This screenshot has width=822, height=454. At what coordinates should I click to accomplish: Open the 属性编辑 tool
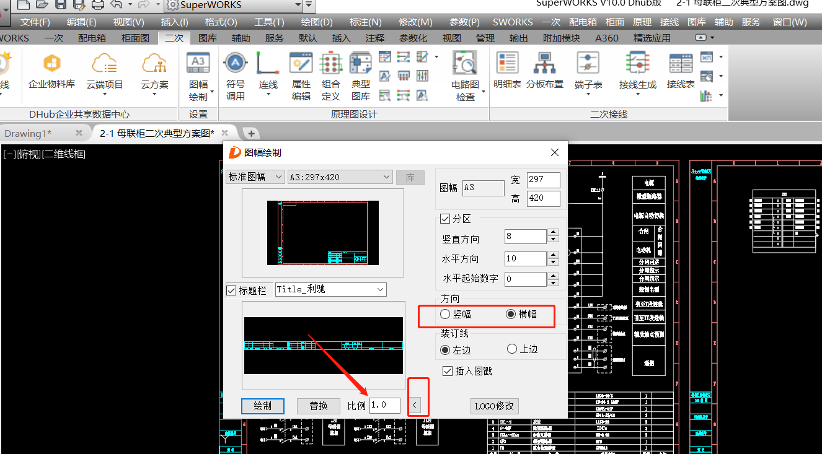coord(301,76)
